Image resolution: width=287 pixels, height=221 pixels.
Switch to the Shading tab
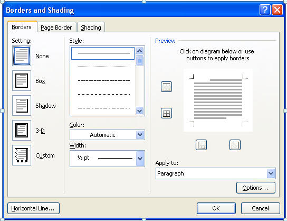tap(91, 27)
